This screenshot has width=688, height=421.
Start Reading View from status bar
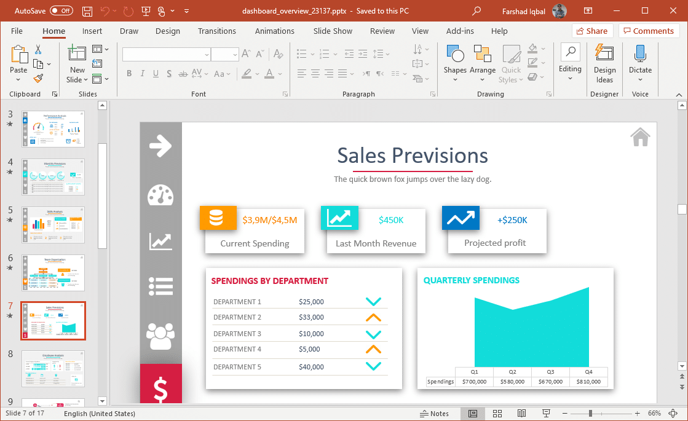pos(521,414)
